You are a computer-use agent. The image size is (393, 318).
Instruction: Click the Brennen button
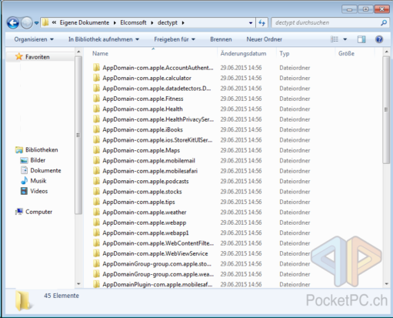click(x=221, y=39)
